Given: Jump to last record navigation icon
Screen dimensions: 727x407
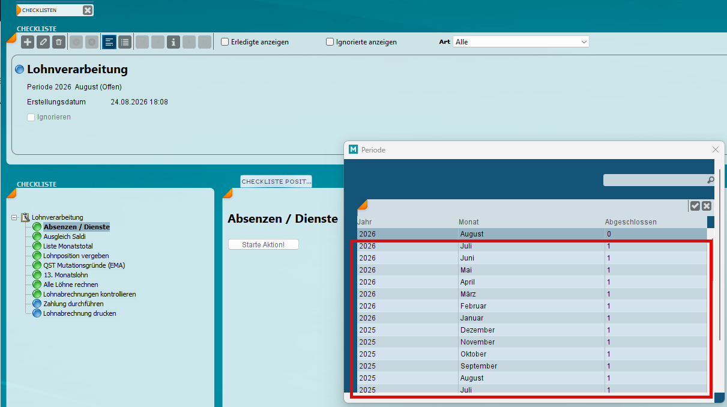Looking at the screenshot, I should click(x=205, y=42).
